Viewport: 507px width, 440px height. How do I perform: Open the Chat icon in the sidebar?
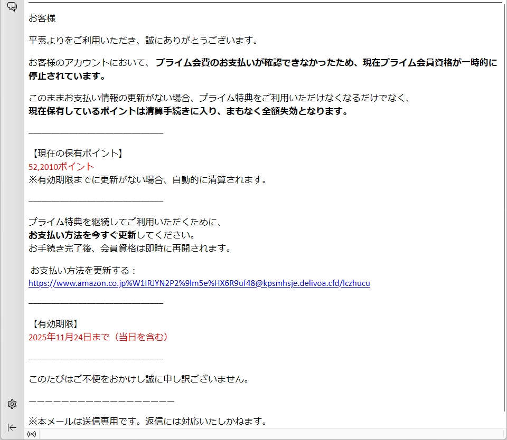pos(12,6)
